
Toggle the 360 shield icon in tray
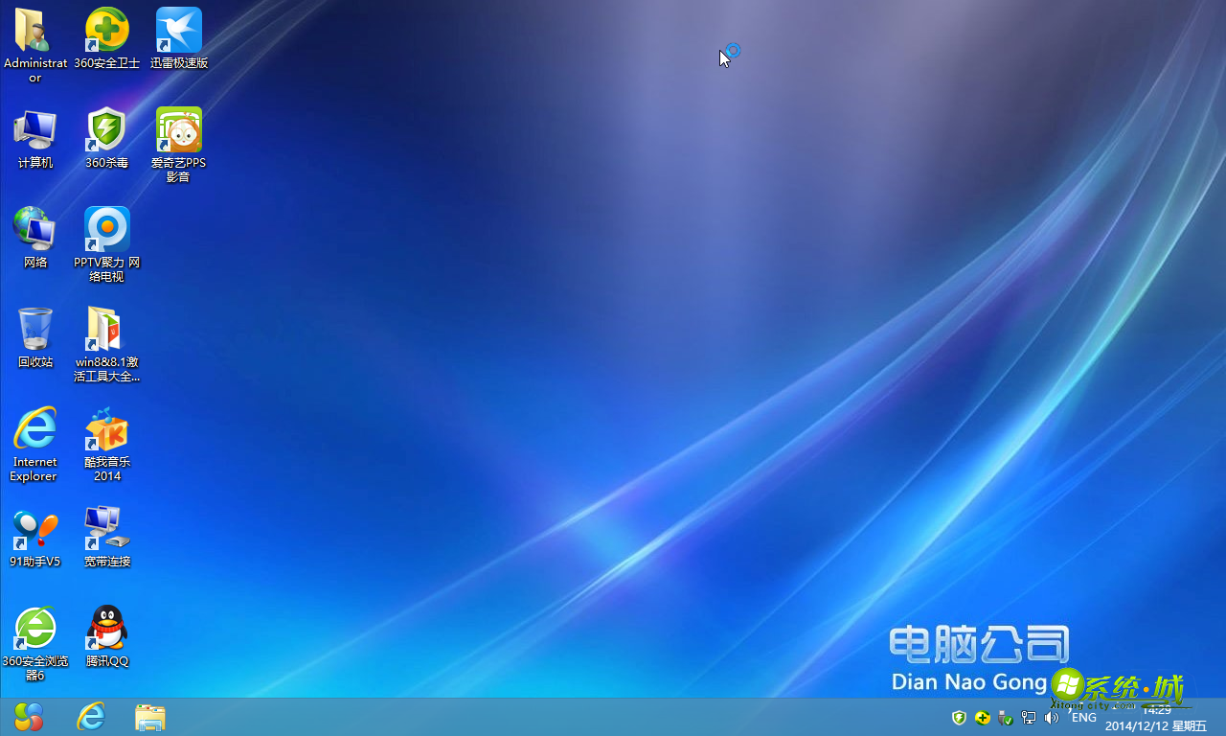click(x=959, y=717)
